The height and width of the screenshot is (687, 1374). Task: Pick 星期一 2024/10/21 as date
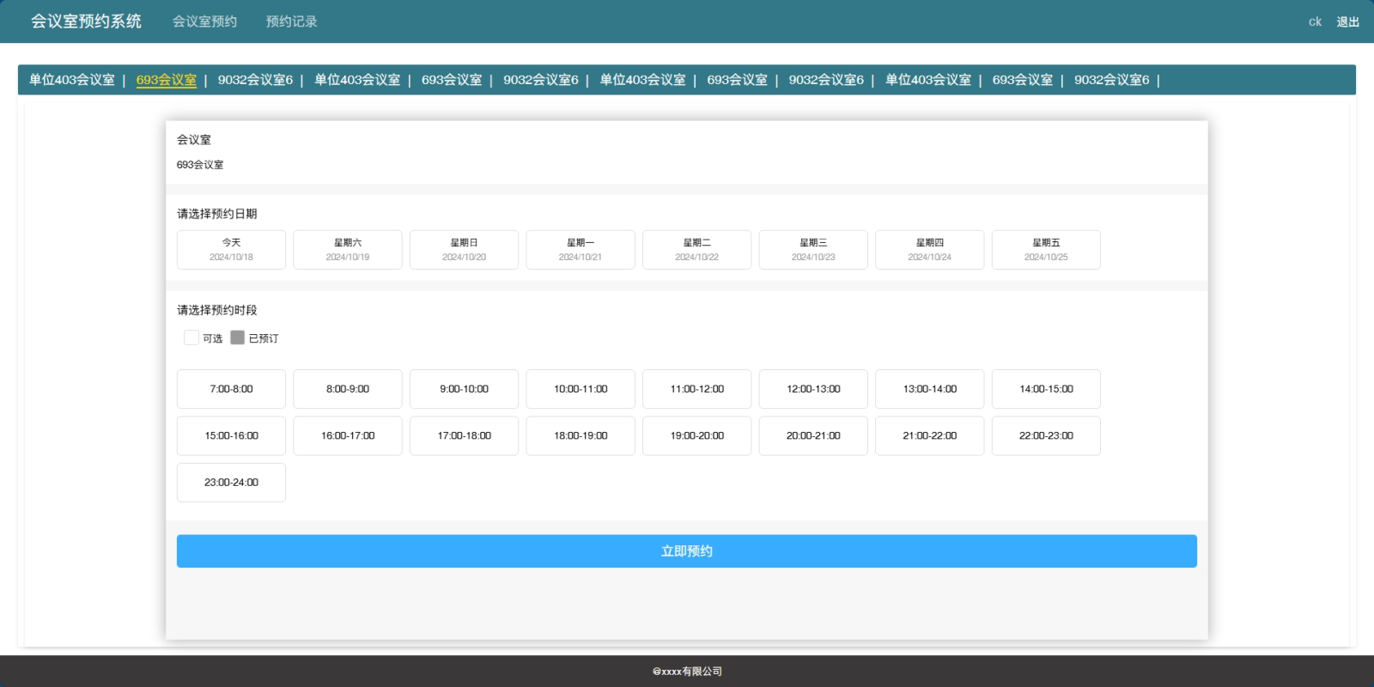(581, 250)
